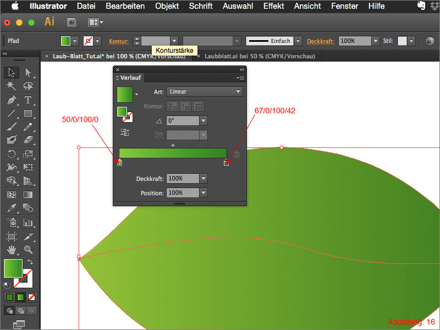440x330 pixels.
Task: Select the Gradient tool in the toolbar
Action: (28, 194)
